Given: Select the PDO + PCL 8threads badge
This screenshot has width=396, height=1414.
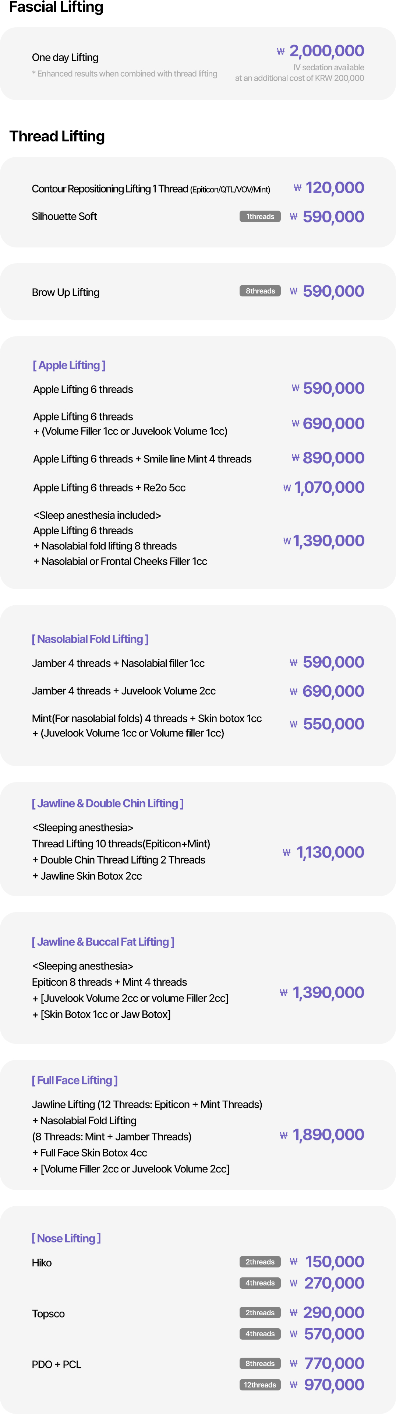Looking at the screenshot, I should (x=260, y=1364).
